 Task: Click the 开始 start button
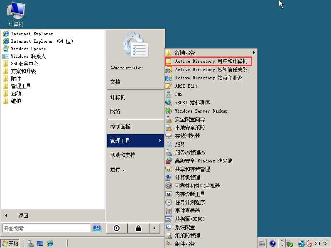(x=10, y=243)
